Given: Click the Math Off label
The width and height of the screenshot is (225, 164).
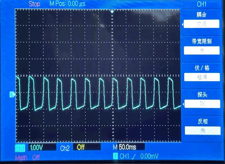Looking at the screenshot, I should click(27, 158).
